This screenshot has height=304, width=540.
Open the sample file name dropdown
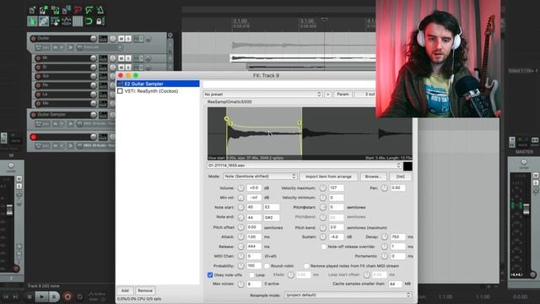pos(305,166)
